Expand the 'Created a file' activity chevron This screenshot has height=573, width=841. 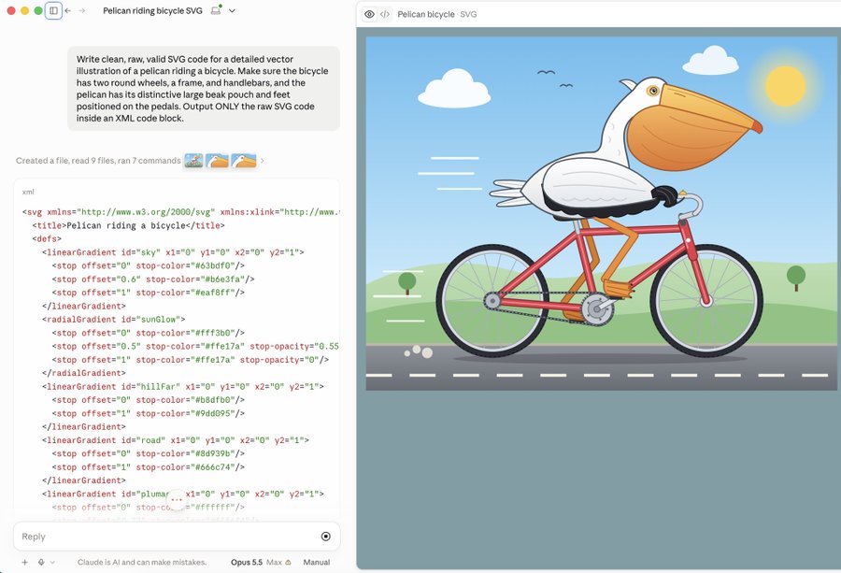pyautogui.click(x=263, y=161)
